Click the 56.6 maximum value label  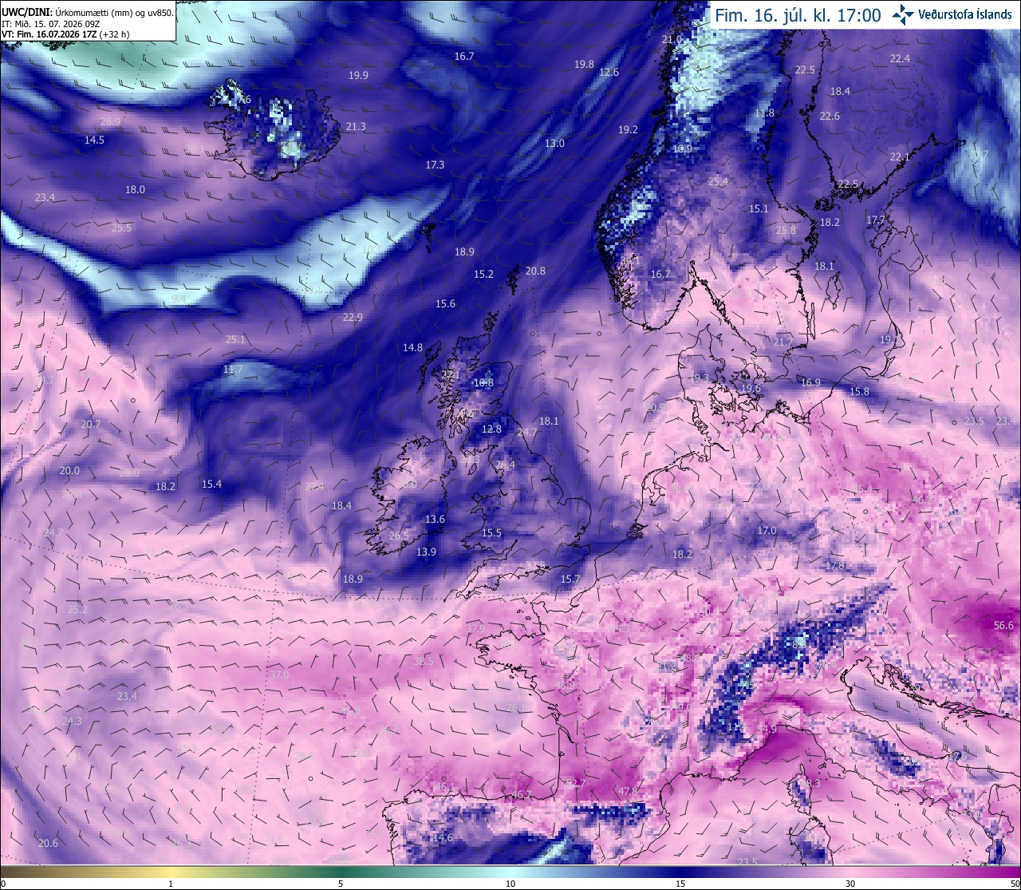(1003, 625)
